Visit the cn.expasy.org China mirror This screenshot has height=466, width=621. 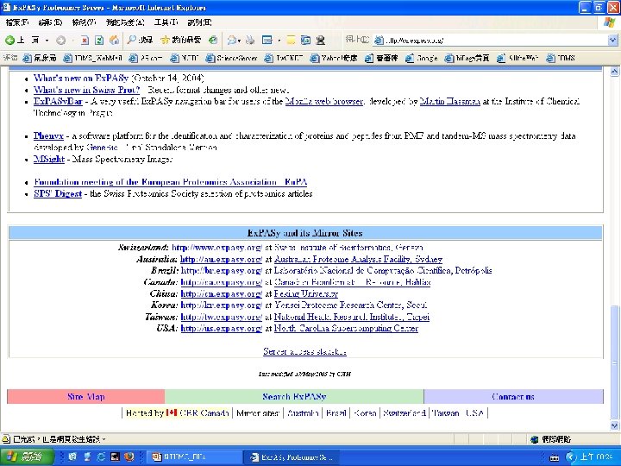pos(221,294)
